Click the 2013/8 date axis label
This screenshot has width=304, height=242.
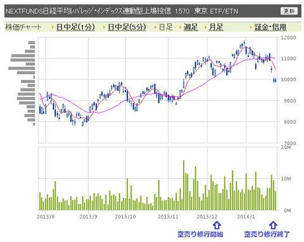(x=46, y=217)
